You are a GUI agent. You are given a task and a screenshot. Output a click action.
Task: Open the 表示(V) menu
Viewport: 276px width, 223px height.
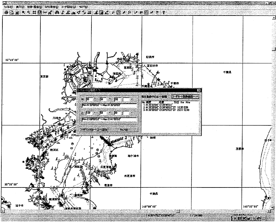pos(20,7)
